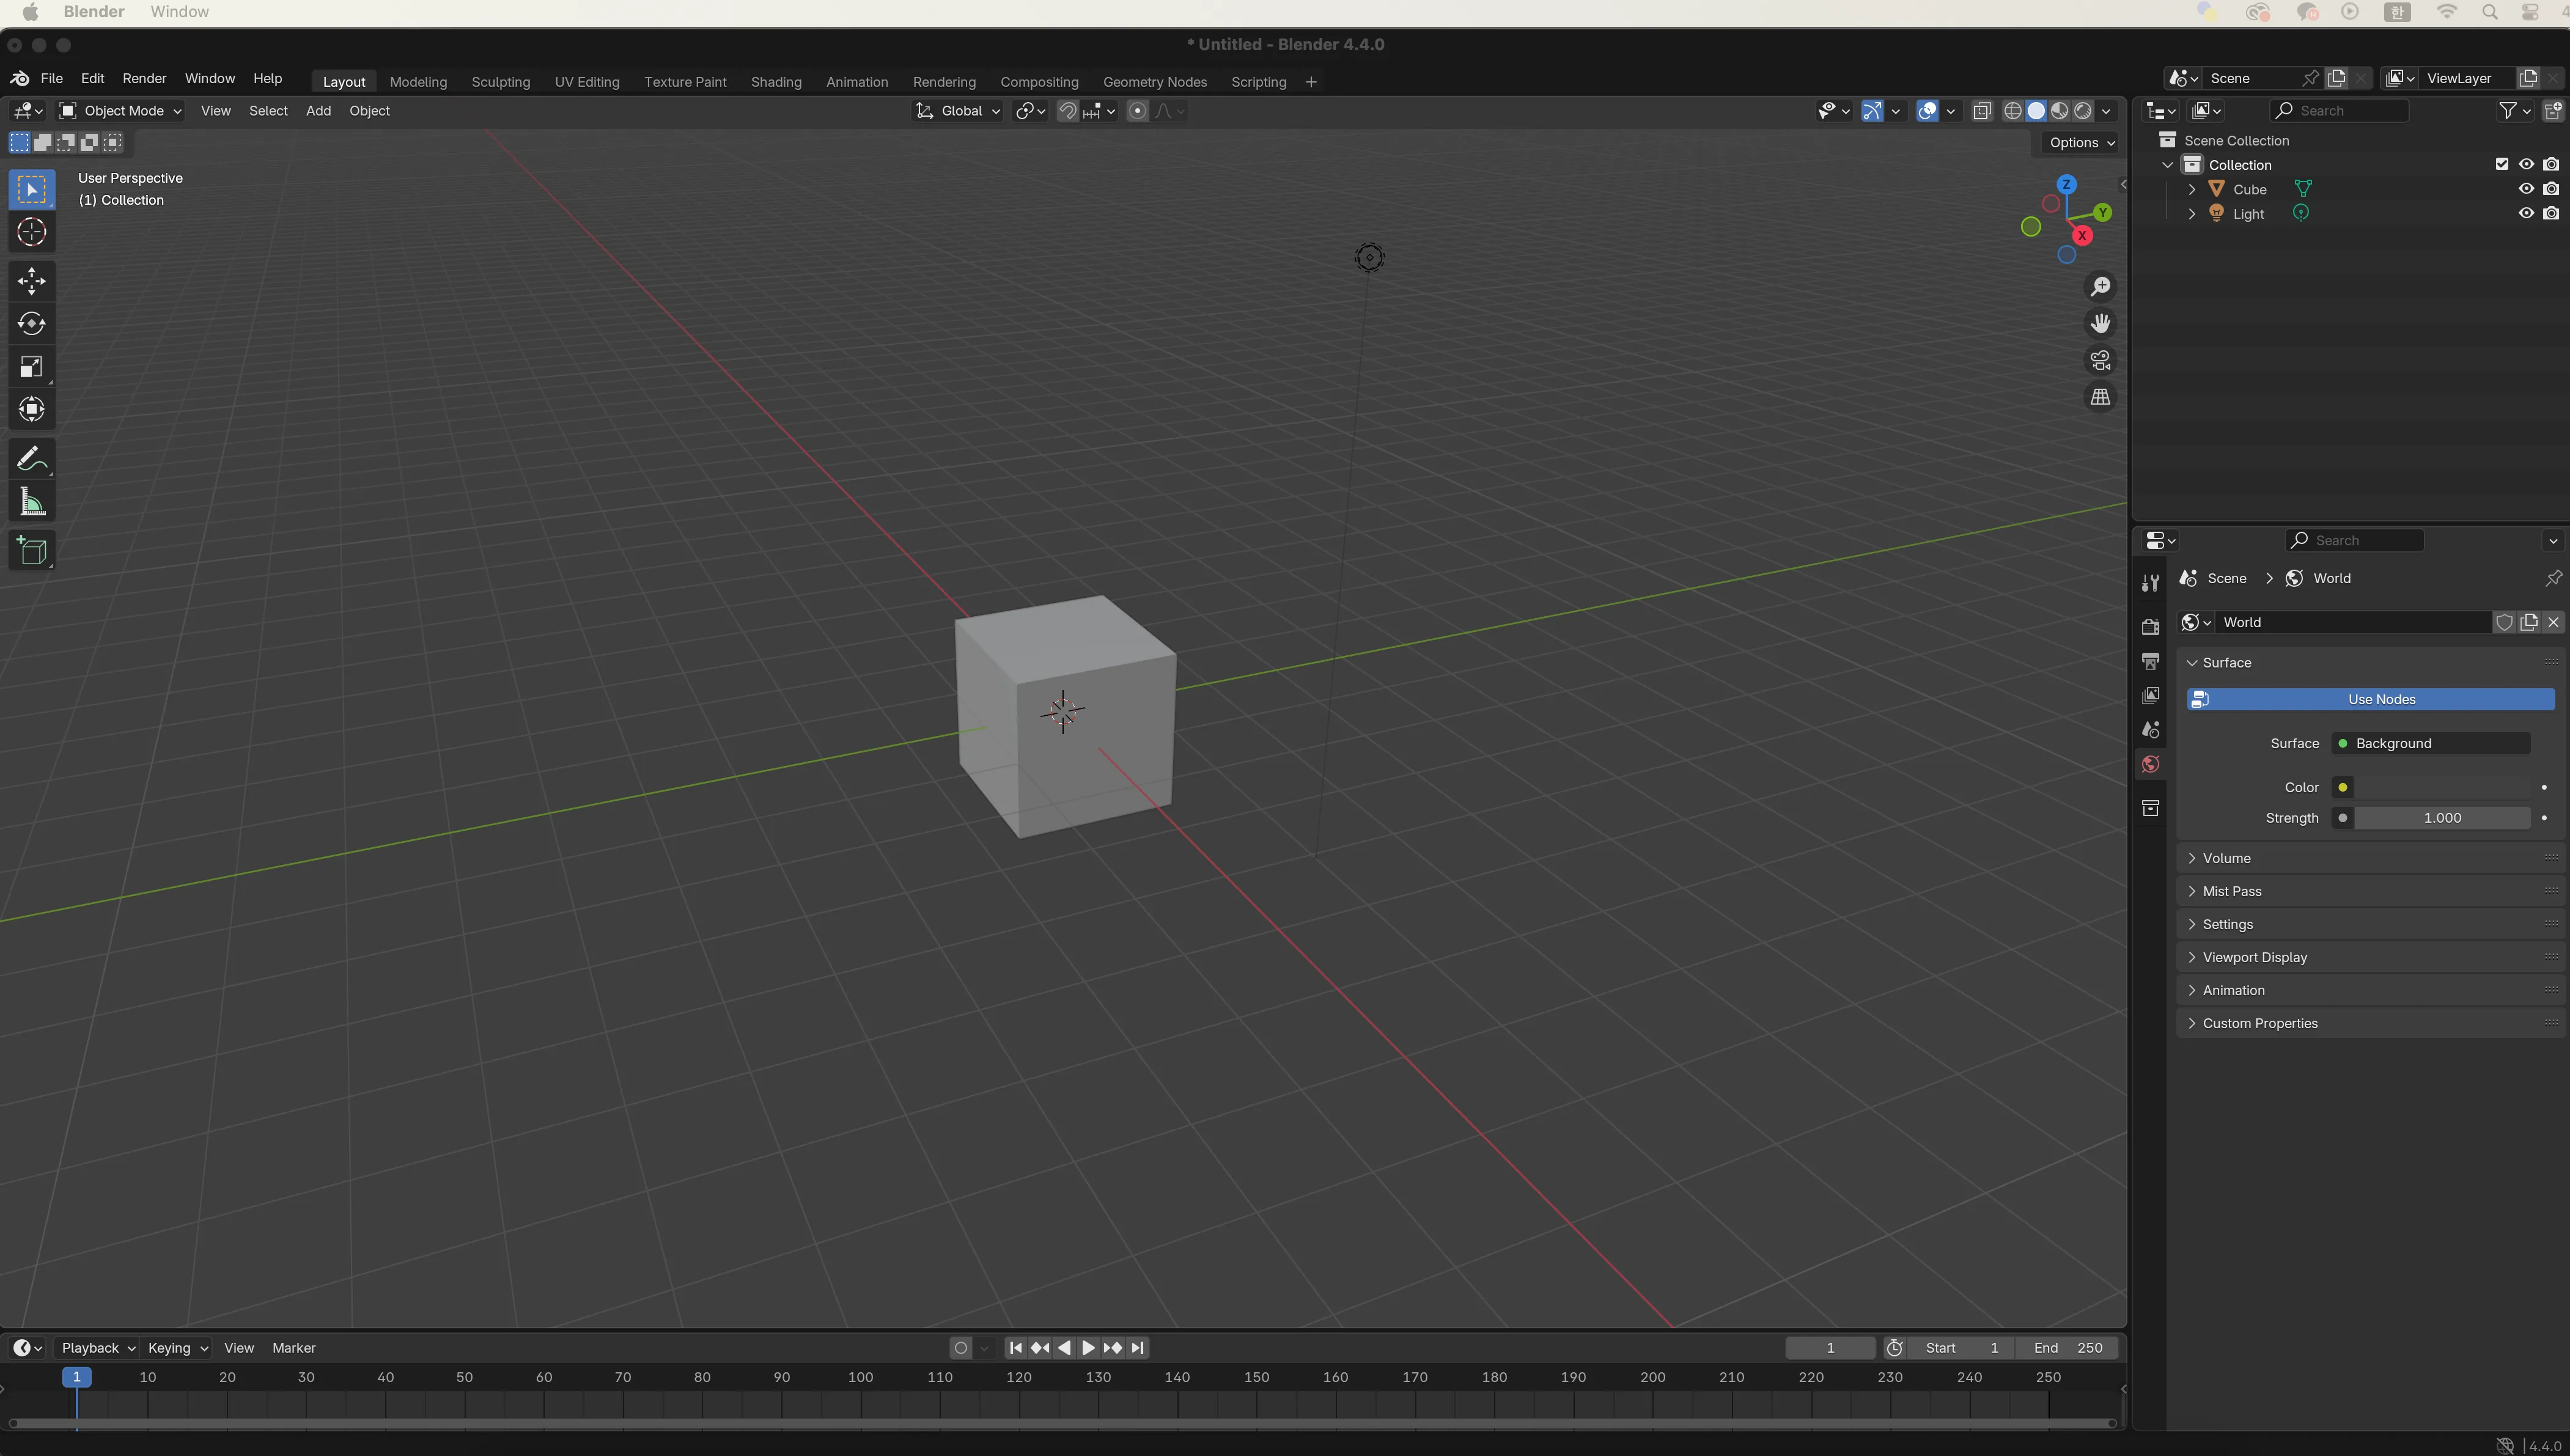Screen dimensions: 2570x1456
Task: Click the Z axis on navigation gizmo
Action: (2066, 184)
